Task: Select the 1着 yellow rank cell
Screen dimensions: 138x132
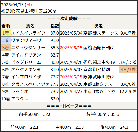Action: [x=6, y=33]
